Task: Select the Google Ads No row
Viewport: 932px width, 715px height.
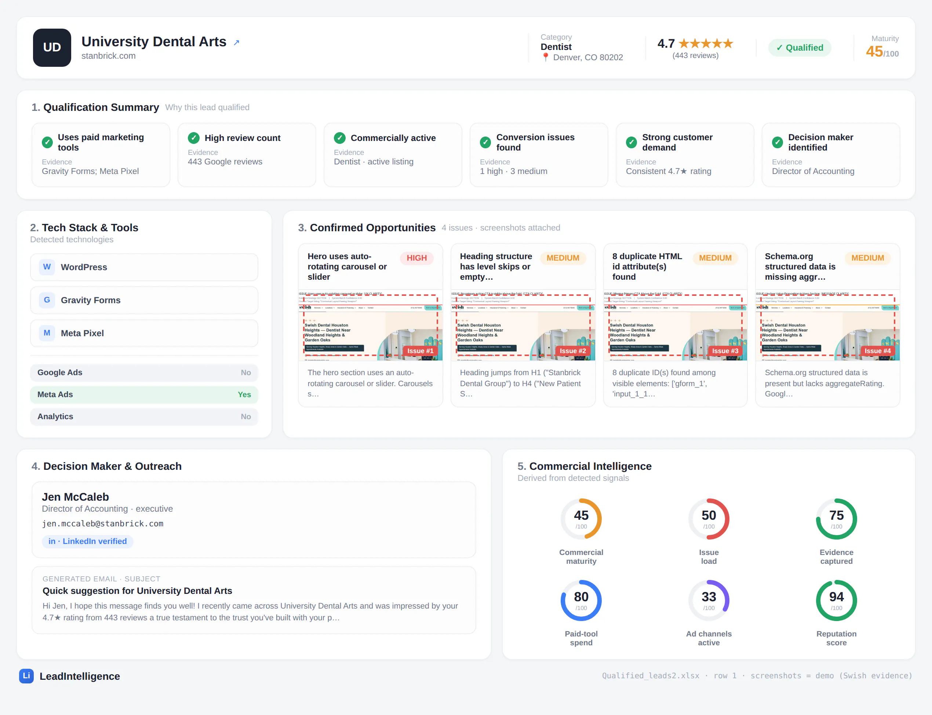Action: click(144, 373)
